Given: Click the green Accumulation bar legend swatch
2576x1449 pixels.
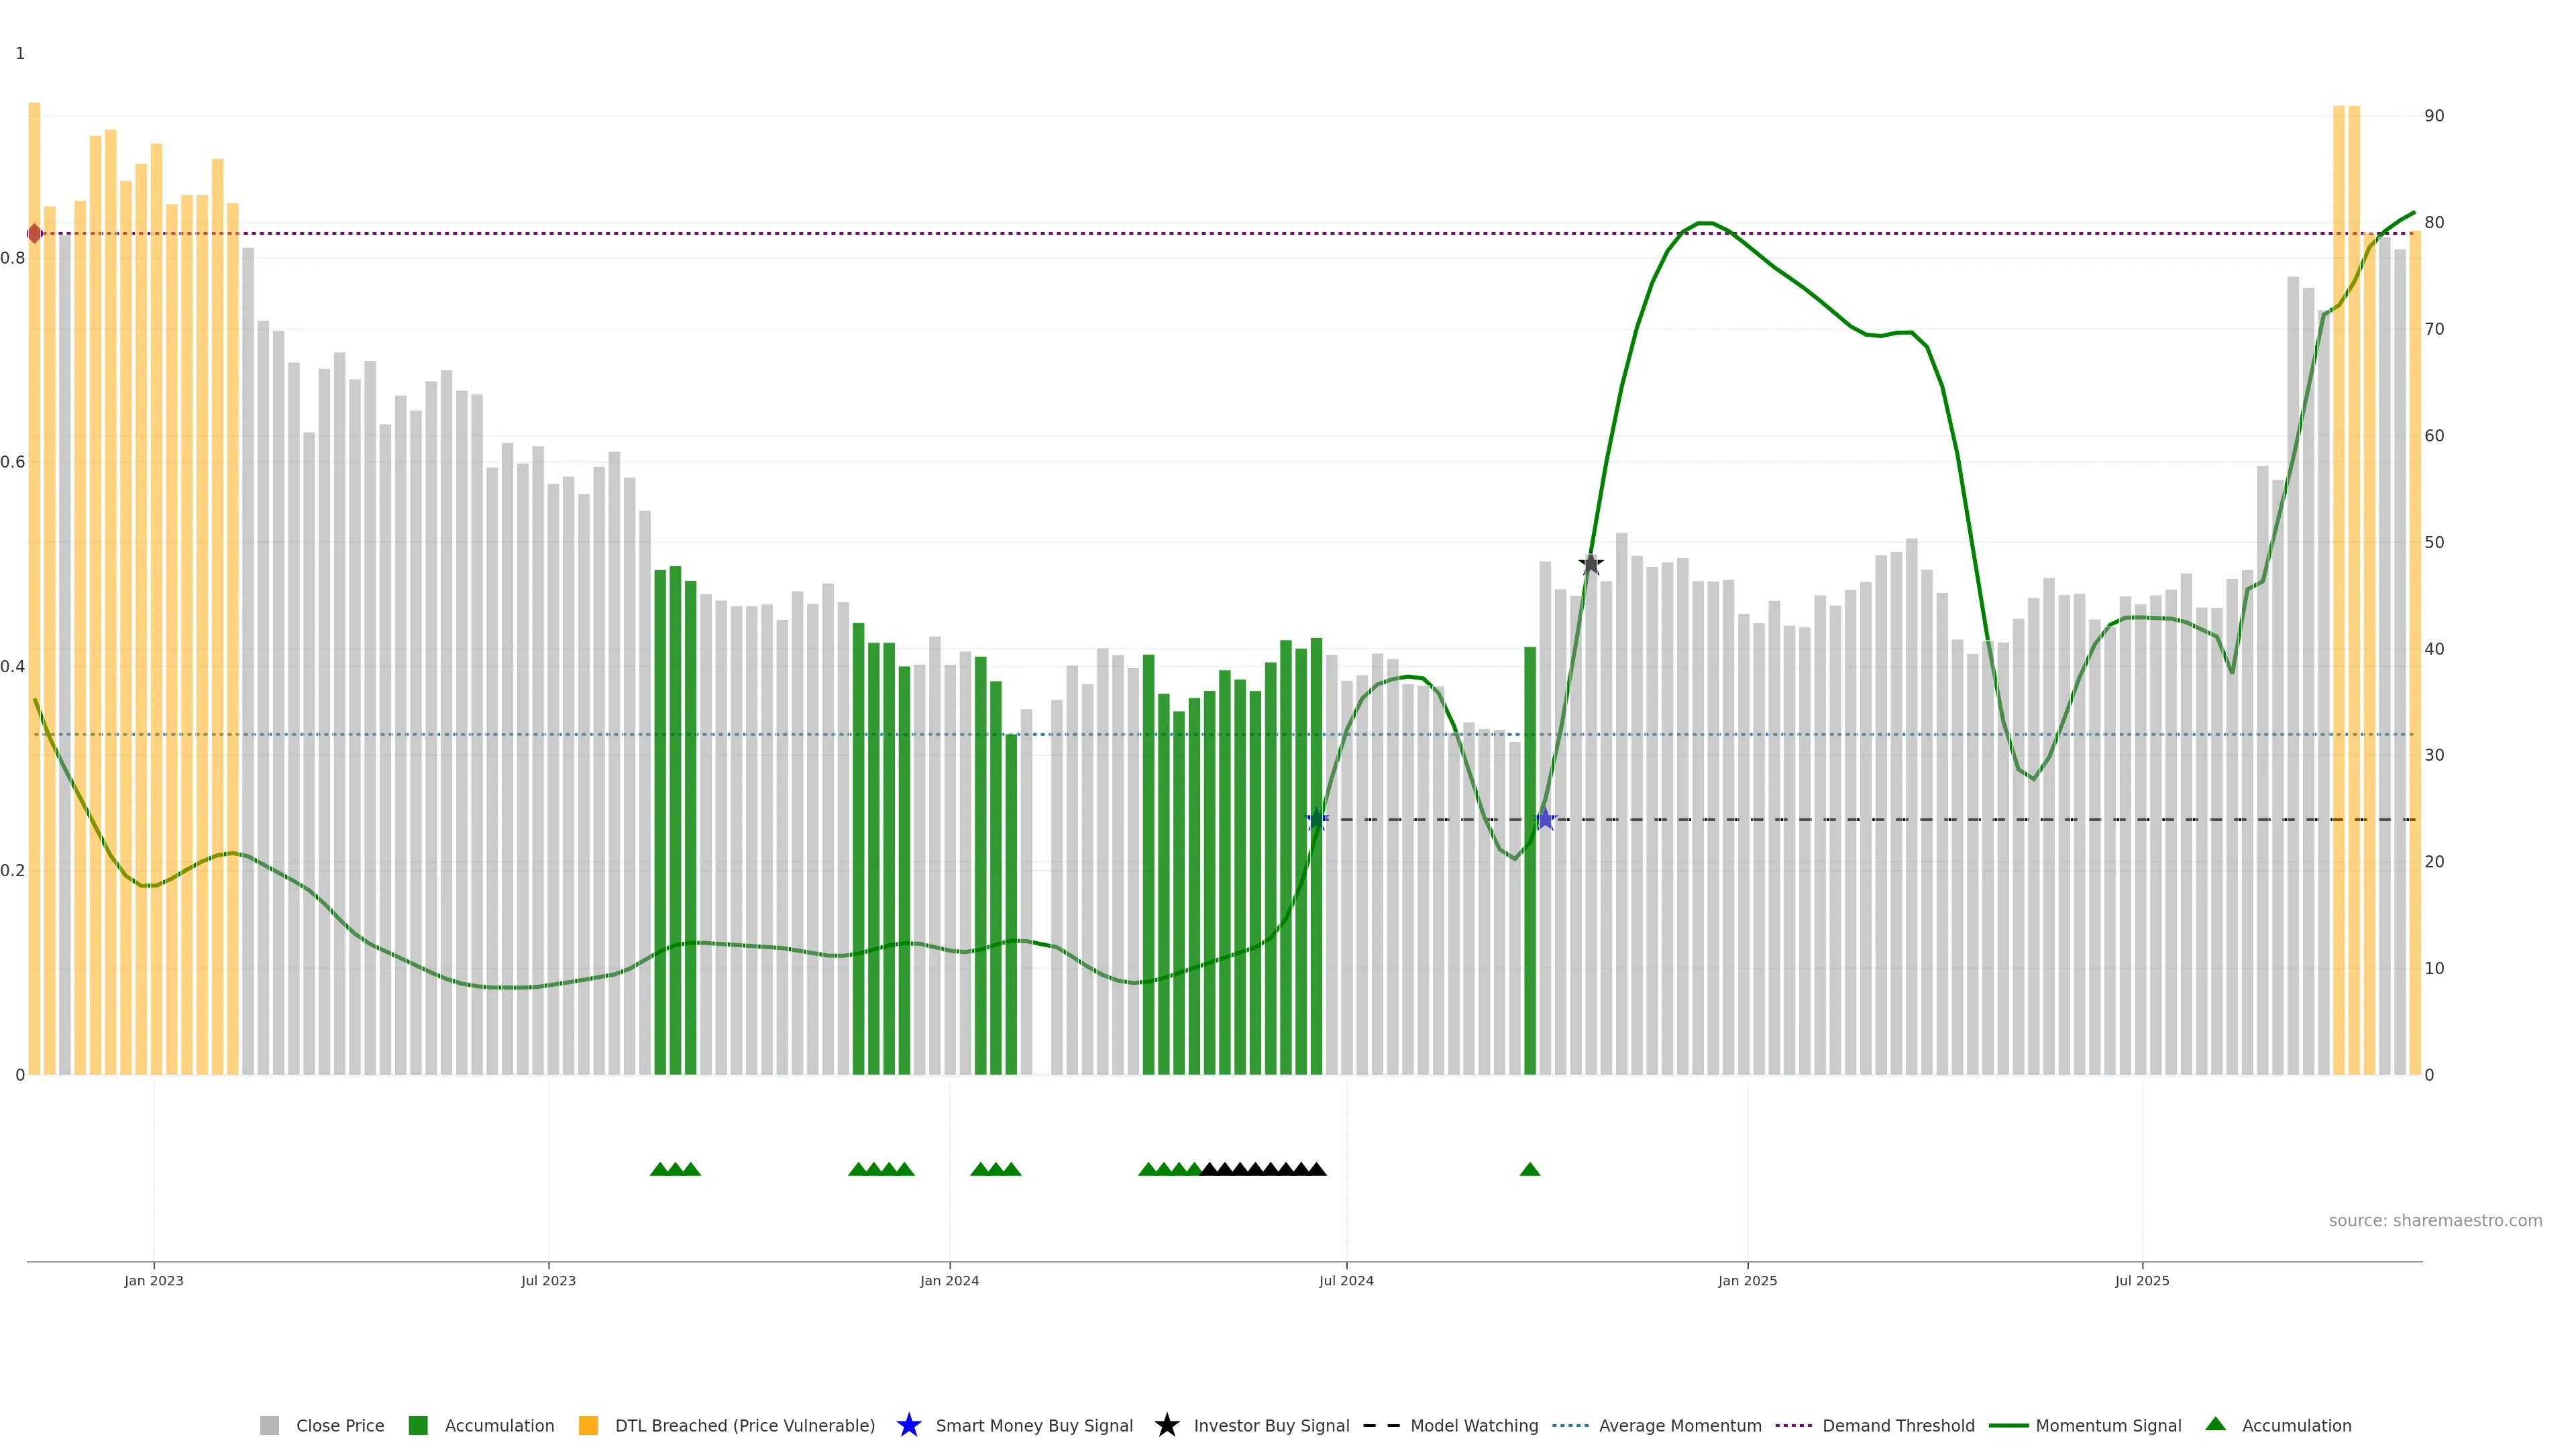Looking at the screenshot, I should tap(418, 1425).
